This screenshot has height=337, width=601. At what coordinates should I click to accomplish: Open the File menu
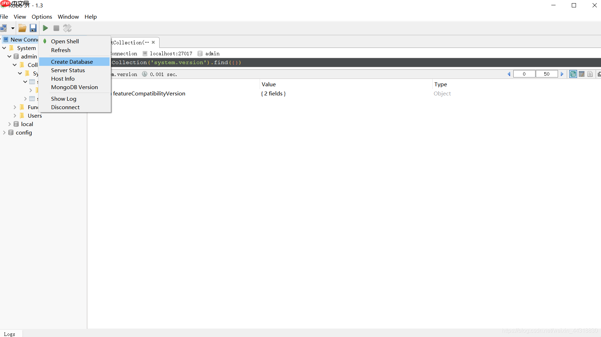pos(4,17)
